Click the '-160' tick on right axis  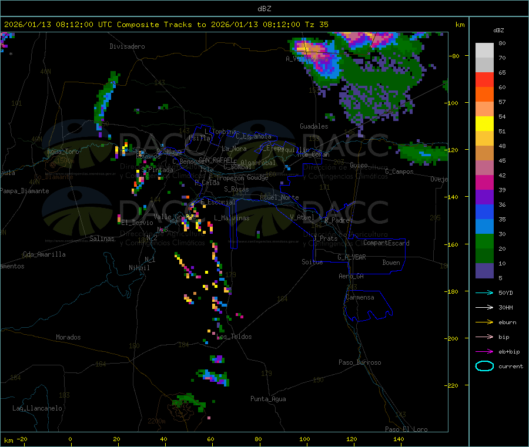pyautogui.click(x=452, y=244)
